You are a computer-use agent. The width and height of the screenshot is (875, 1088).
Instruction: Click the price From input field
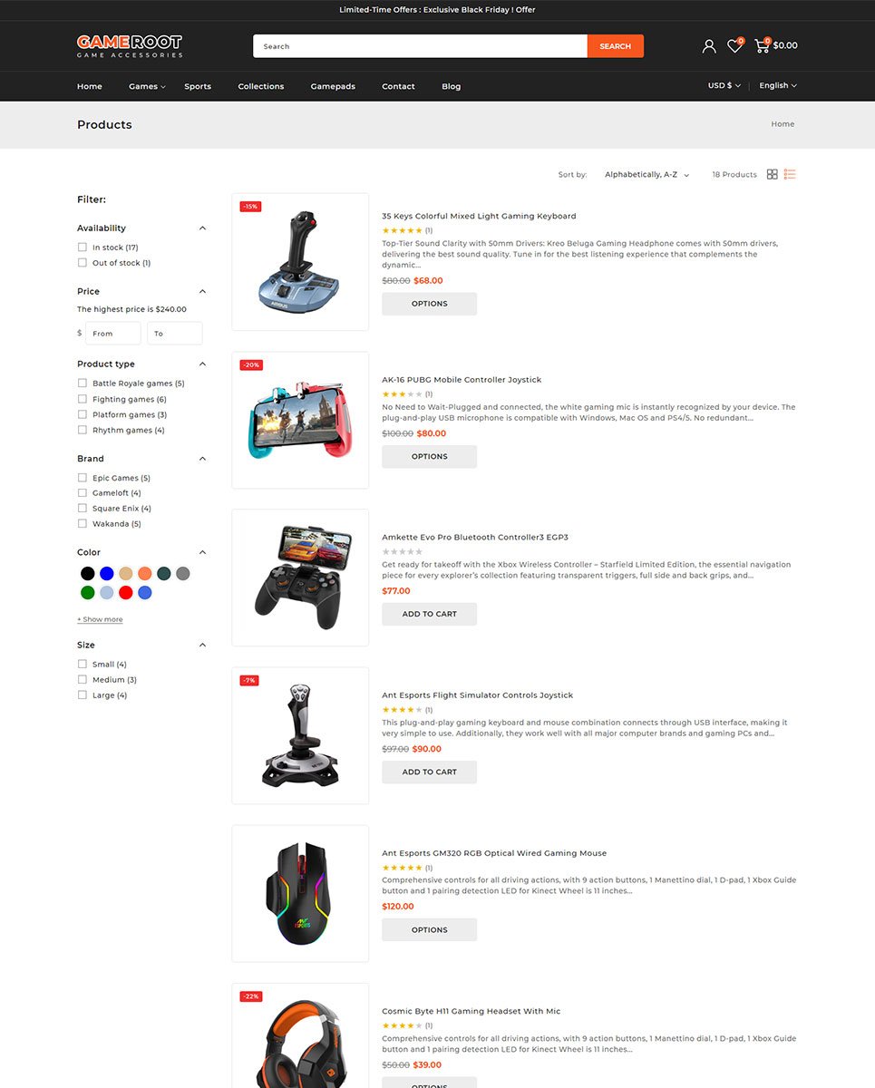tap(113, 334)
